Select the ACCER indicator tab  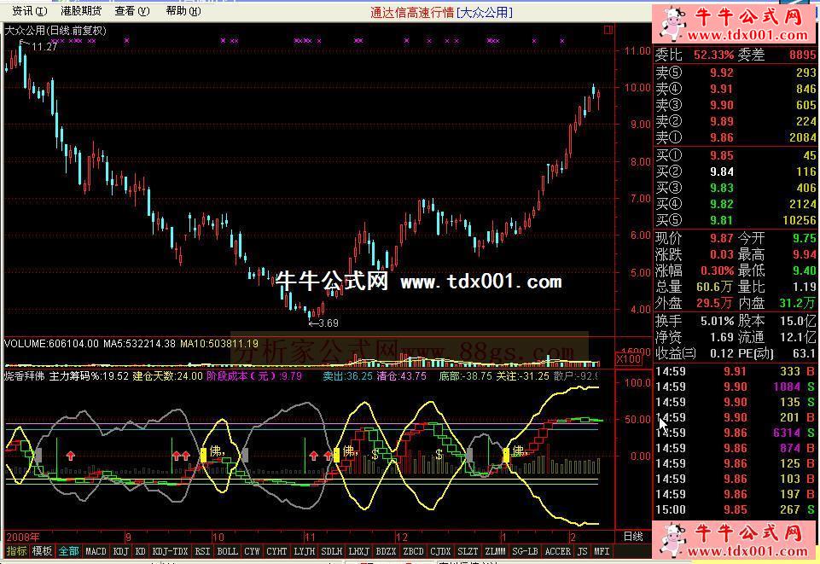tap(558, 551)
